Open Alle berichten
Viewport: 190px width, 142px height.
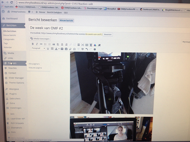[x=9, y=31]
